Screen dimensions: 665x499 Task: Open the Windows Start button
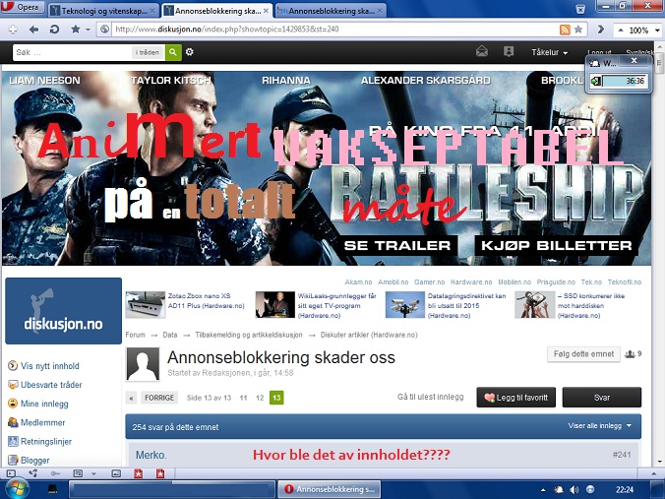(18, 489)
